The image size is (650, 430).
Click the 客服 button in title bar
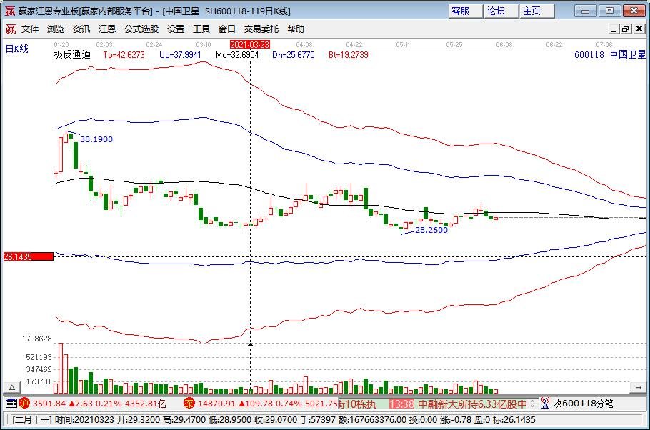(x=465, y=11)
